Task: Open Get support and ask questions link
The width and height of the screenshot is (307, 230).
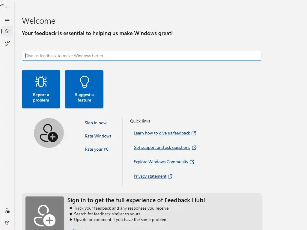Action: 162,147
